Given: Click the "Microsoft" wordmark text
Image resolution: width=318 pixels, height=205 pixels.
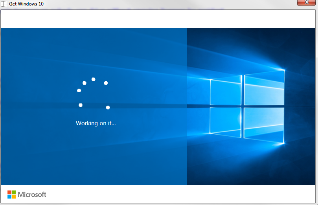Looking at the screenshot, I should pyautogui.click(x=32, y=194).
